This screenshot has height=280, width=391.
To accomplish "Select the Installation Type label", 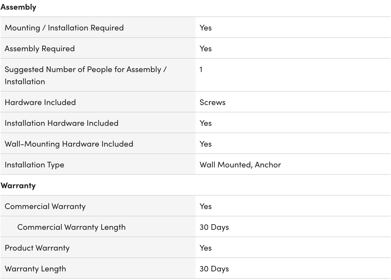I will point(35,165).
